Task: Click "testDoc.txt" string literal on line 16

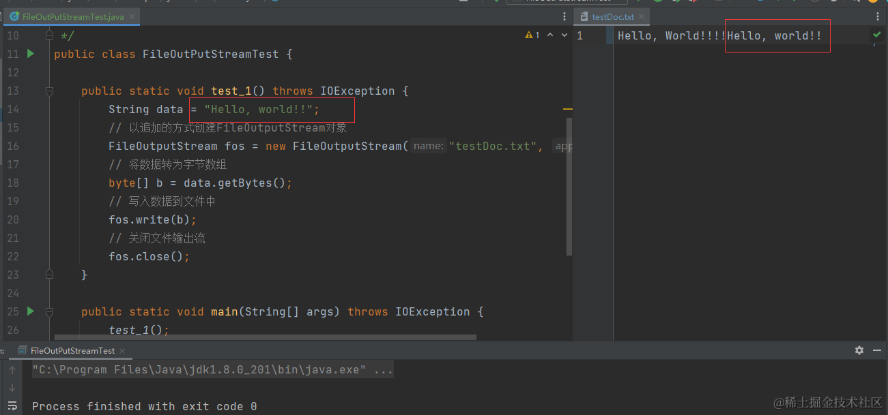Action: (x=493, y=146)
